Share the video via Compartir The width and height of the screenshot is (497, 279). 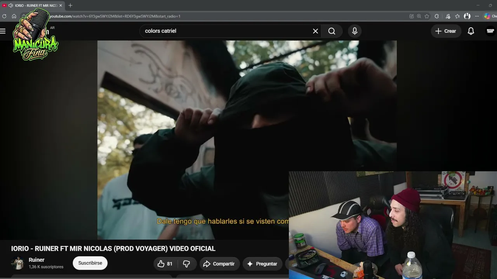tap(219, 264)
